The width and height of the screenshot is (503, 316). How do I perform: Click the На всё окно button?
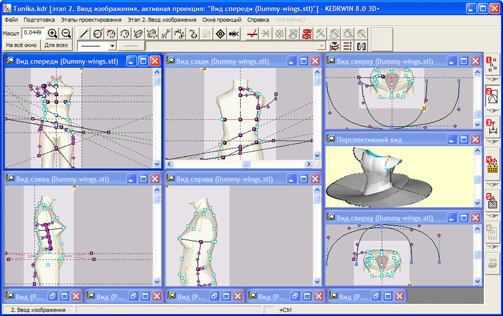pyautogui.click(x=21, y=46)
